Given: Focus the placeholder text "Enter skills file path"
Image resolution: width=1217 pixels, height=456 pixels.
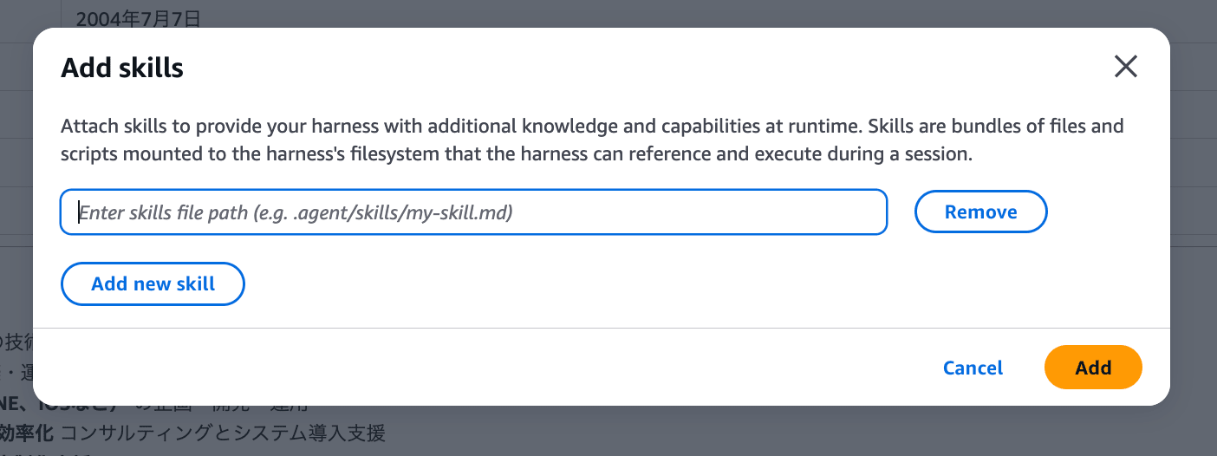Looking at the screenshot, I should [296, 212].
